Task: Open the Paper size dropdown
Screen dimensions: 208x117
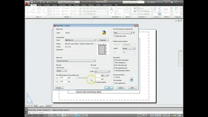Action: (76, 61)
